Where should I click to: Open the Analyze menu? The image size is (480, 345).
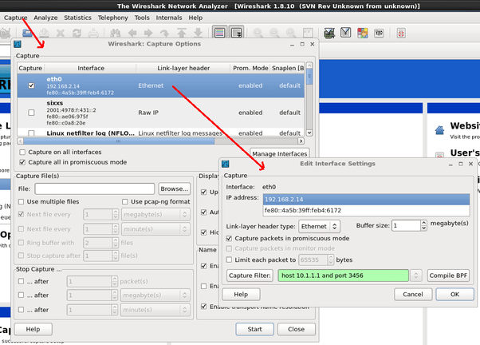pyautogui.click(x=45, y=18)
